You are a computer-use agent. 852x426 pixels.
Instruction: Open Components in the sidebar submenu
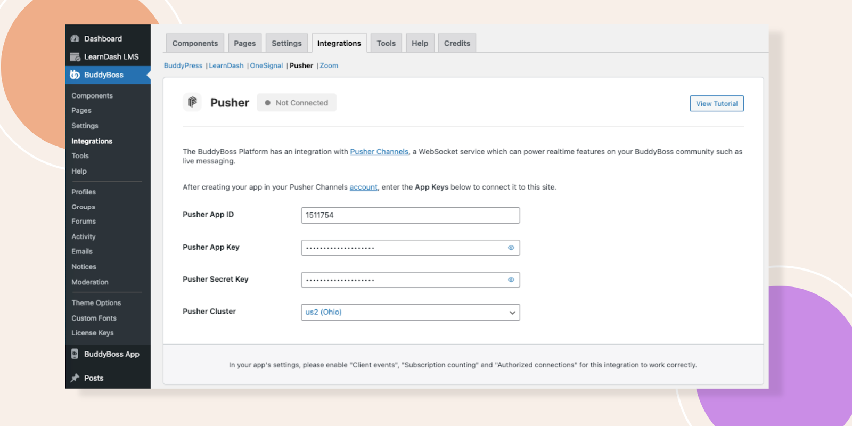pos(92,96)
